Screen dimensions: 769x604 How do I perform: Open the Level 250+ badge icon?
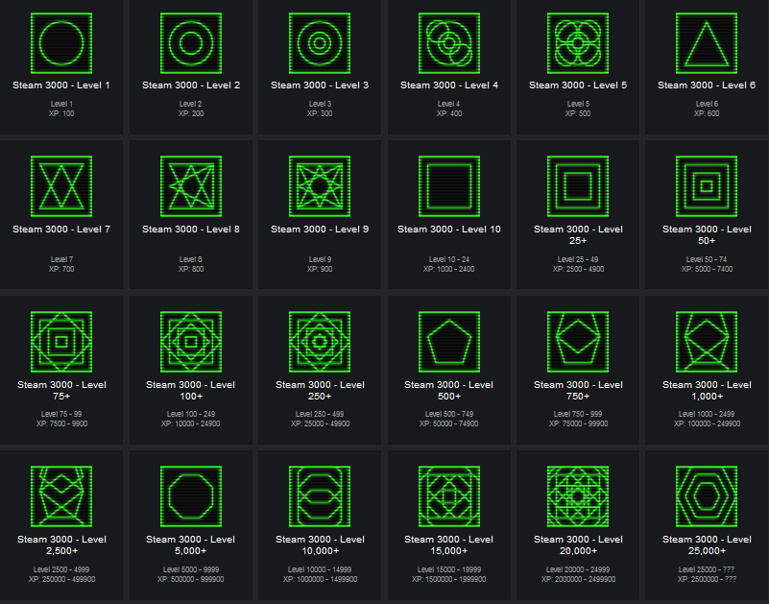(x=320, y=342)
